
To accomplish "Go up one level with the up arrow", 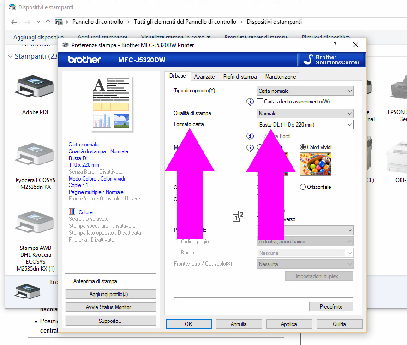I will (48, 22).
